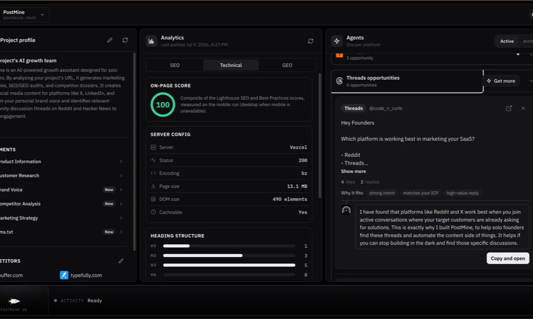Image resolution: width=533 pixels, height=319 pixels.
Task: Click the Cacheable clock icon
Action: (x=153, y=212)
